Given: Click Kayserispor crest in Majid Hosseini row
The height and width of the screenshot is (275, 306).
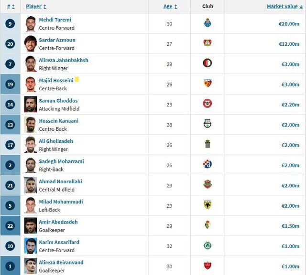Looking at the screenshot, I should [x=207, y=84].
